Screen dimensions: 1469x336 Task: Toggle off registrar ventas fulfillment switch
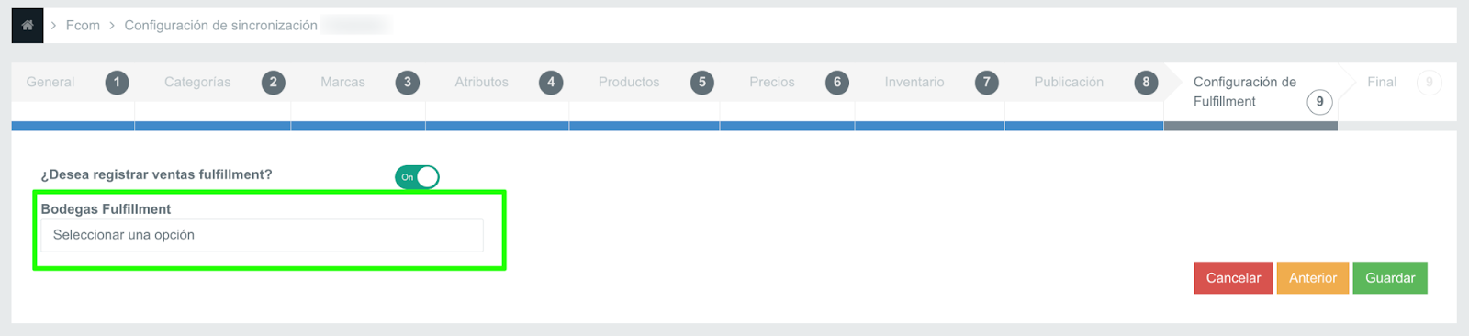click(x=417, y=177)
